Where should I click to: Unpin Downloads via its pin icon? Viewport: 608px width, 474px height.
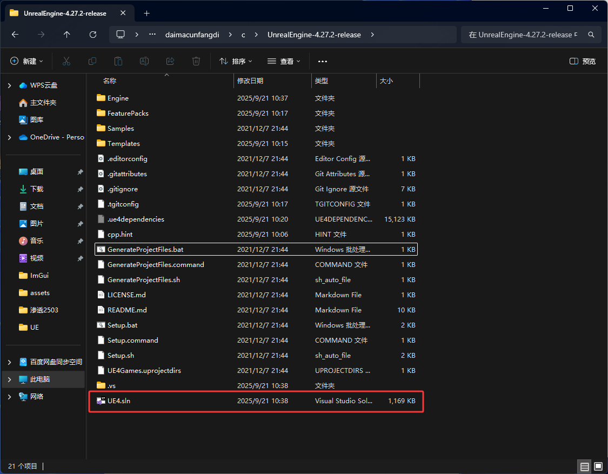(81, 189)
